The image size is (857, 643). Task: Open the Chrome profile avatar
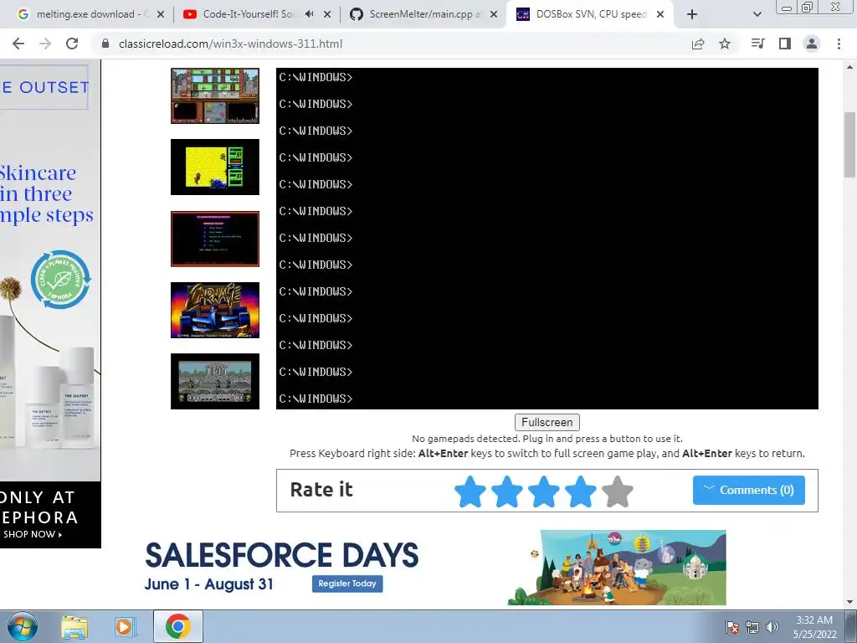pyautogui.click(x=812, y=44)
